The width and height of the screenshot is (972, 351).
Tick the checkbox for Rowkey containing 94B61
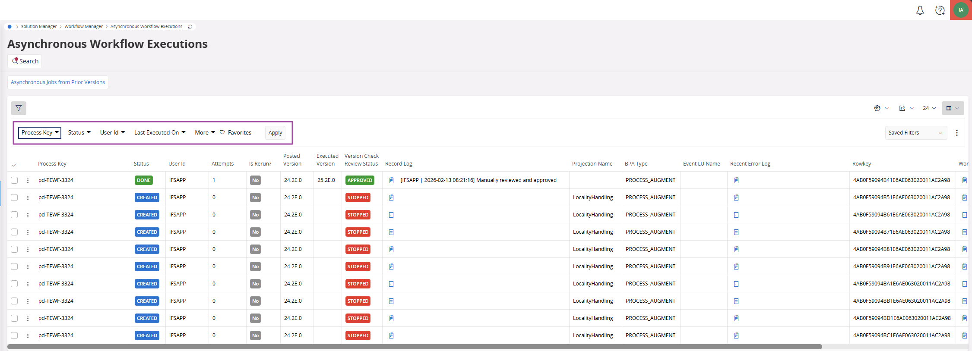click(14, 215)
